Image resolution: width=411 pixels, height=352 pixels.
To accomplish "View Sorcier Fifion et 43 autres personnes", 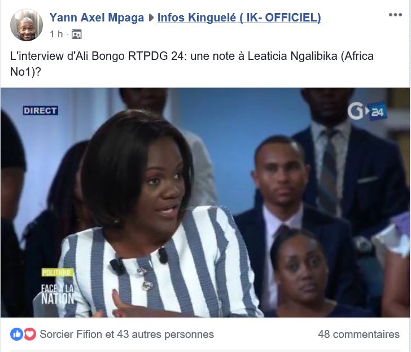I will (126, 334).
